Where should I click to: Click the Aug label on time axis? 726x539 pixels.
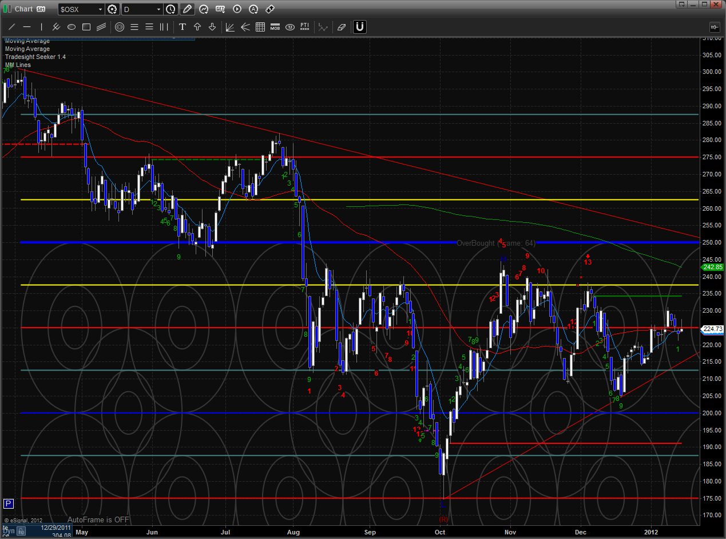click(294, 532)
